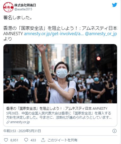The width and height of the screenshot is (121, 144).
Task: Open the @asatte2015 handle
Action: coord(23,9)
